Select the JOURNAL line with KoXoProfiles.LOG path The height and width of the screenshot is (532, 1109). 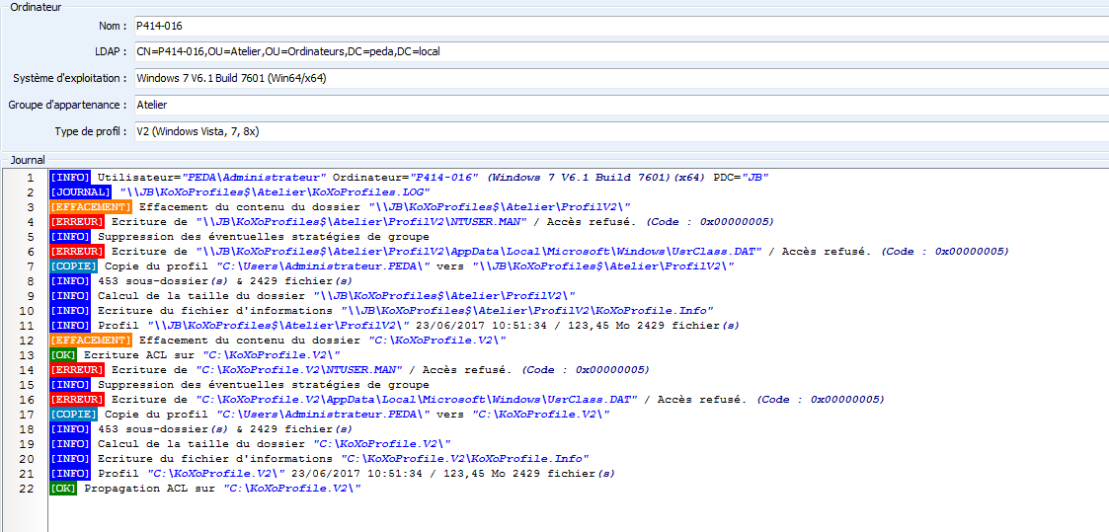pos(240,192)
